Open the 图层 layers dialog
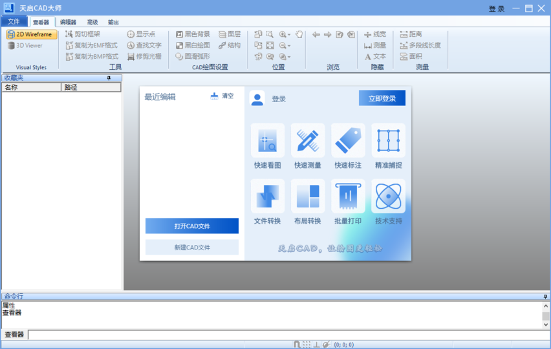The height and width of the screenshot is (349, 551). pos(230,34)
